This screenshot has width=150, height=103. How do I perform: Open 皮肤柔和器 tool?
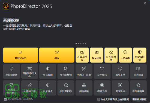(x=66, y=88)
